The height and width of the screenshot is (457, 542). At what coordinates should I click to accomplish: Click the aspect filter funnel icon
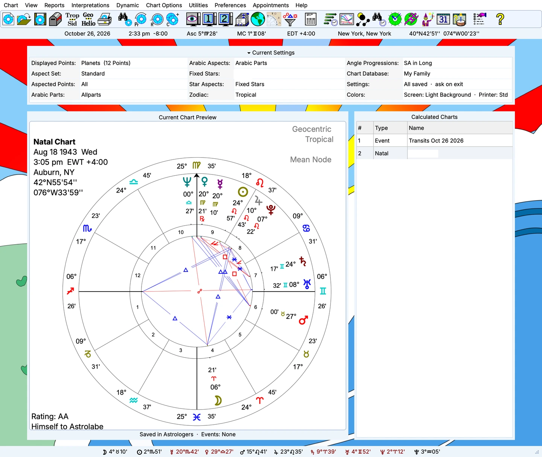(x=290, y=19)
